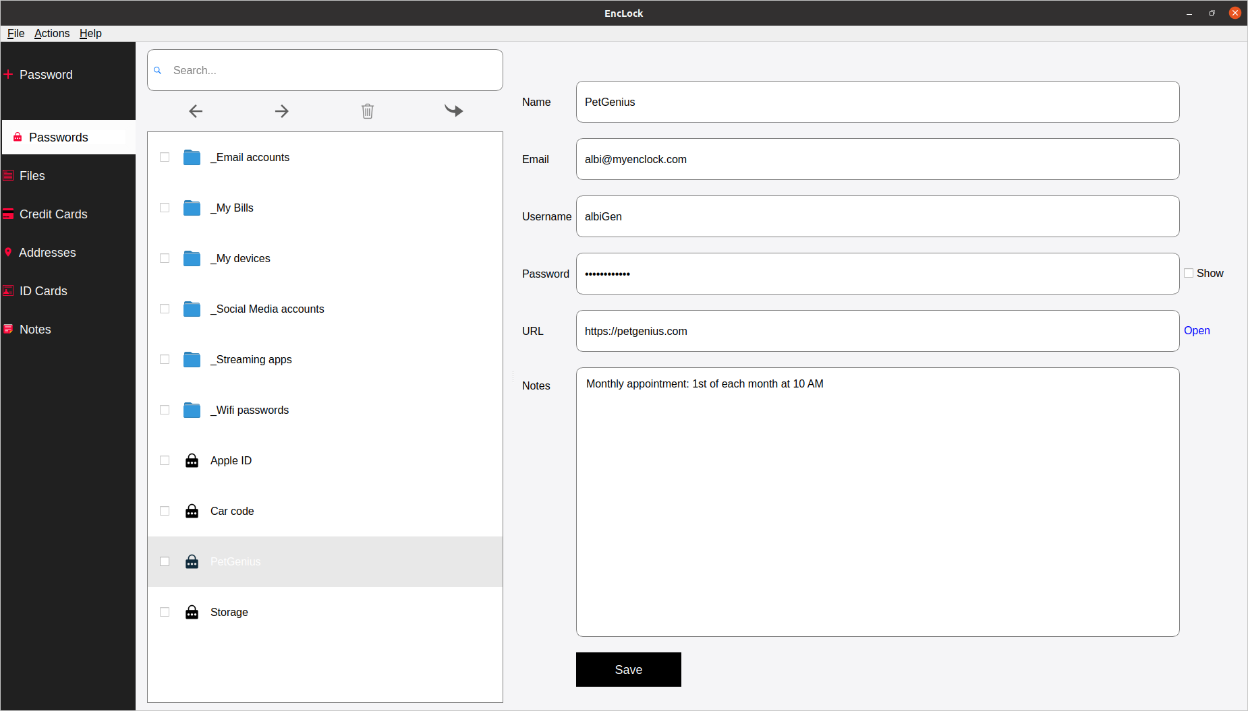Check the Car code row checkbox

(x=165, y=511)
